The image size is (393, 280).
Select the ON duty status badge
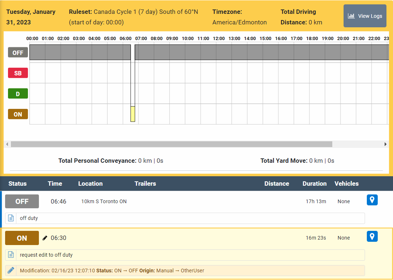coord(18,114)
